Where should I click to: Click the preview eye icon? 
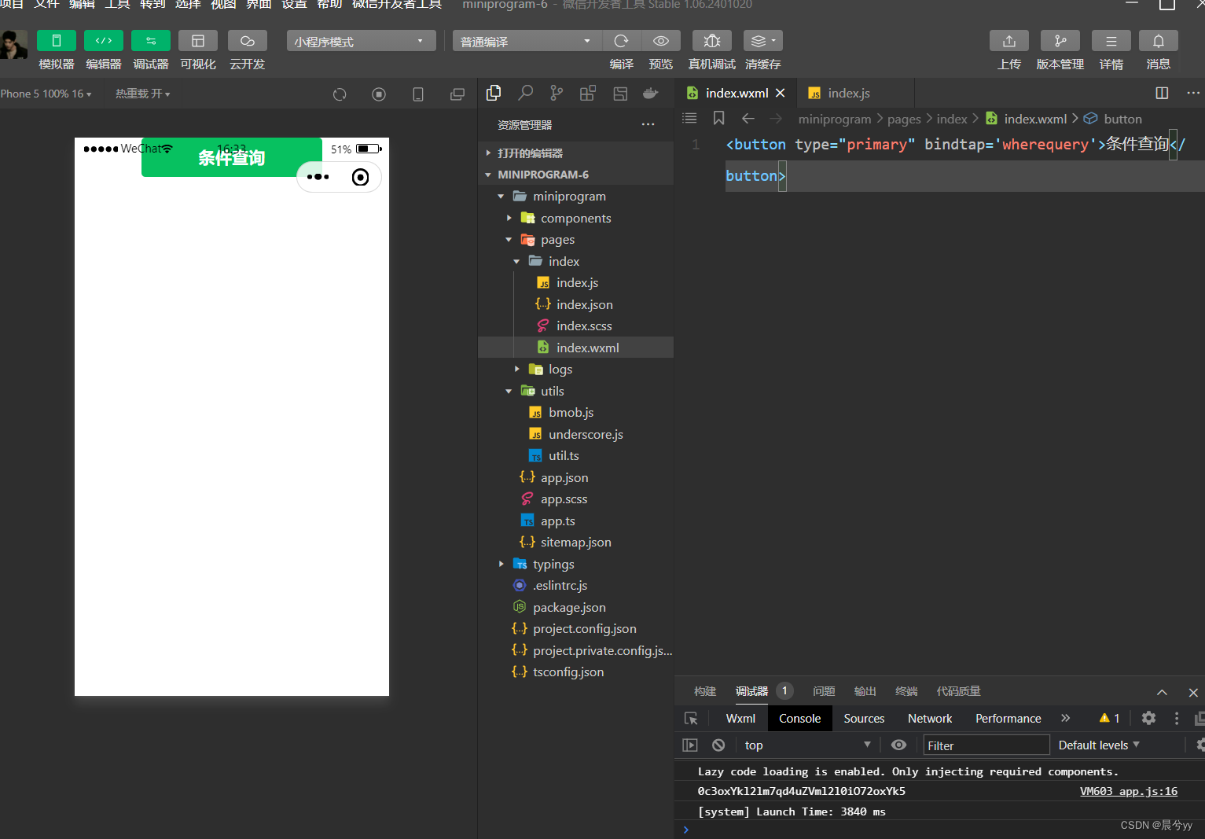661,41
